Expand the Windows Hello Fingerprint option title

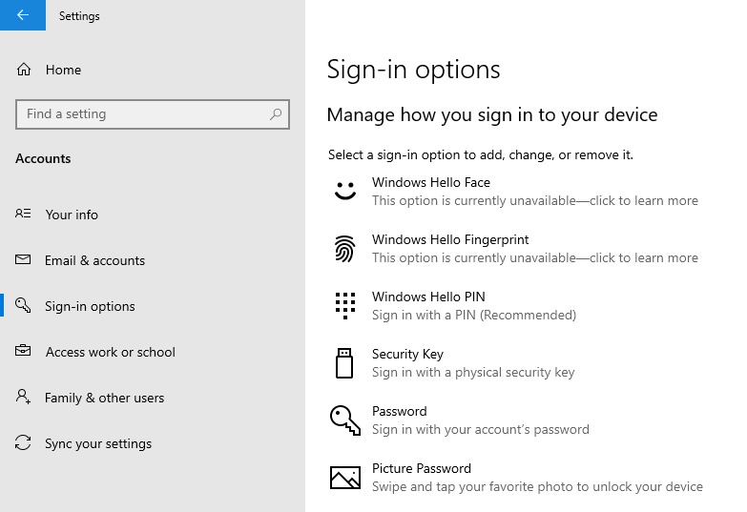tap(450, 239)
